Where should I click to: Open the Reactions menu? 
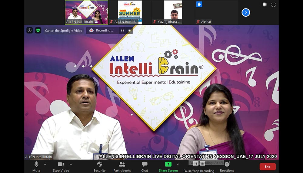coord(227,167)
